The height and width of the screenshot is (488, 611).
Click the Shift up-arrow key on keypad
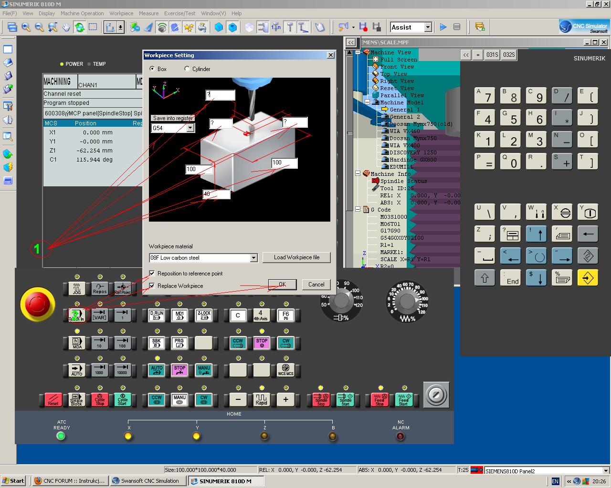(x=485, y=278)
